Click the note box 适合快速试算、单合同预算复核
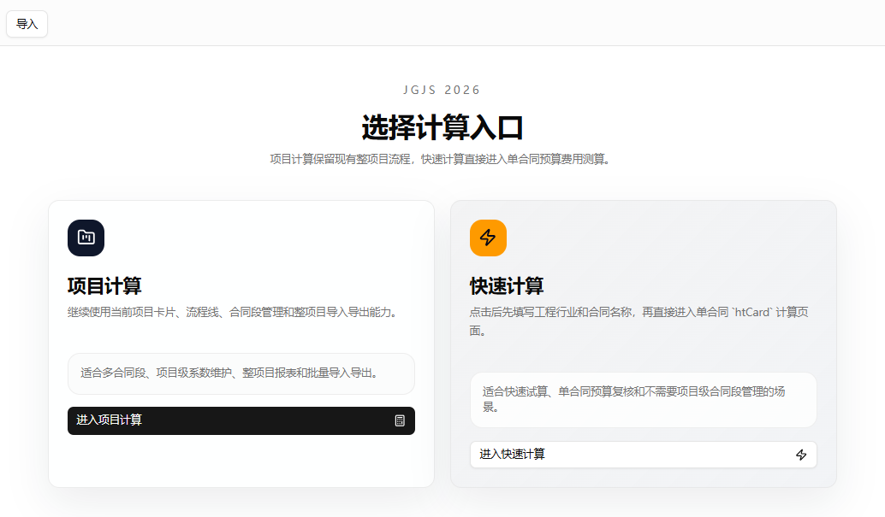The width and height of the screenshot is (885, 517). (643, 399)
